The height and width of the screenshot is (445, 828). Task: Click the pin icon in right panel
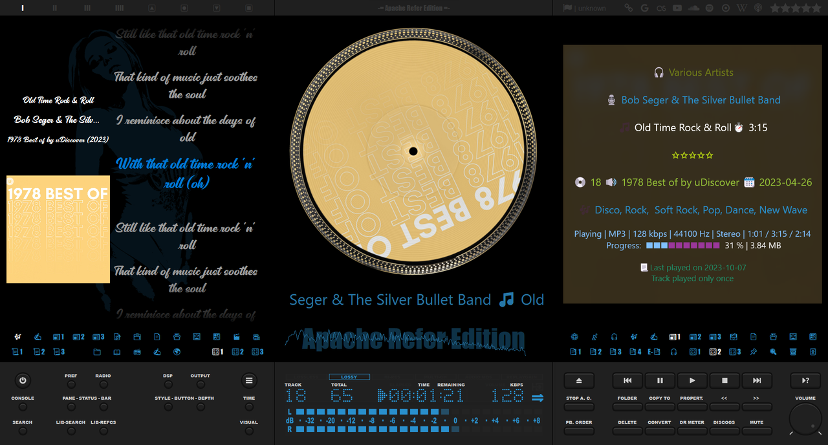tap(754, 352)
